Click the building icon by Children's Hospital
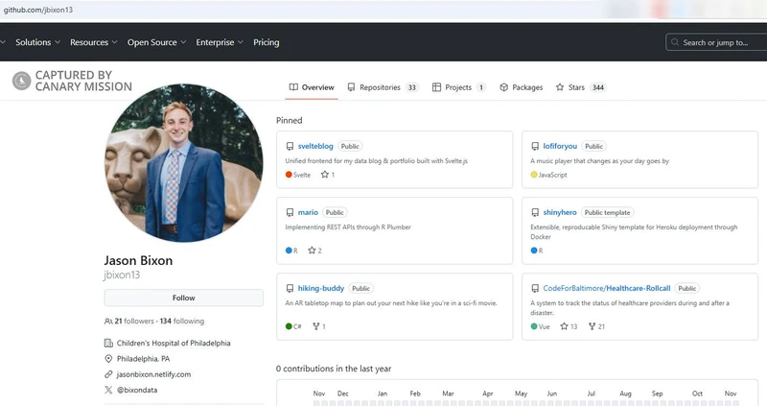Image resolution: width=767 pixels, height=406 pixels. 108,343
